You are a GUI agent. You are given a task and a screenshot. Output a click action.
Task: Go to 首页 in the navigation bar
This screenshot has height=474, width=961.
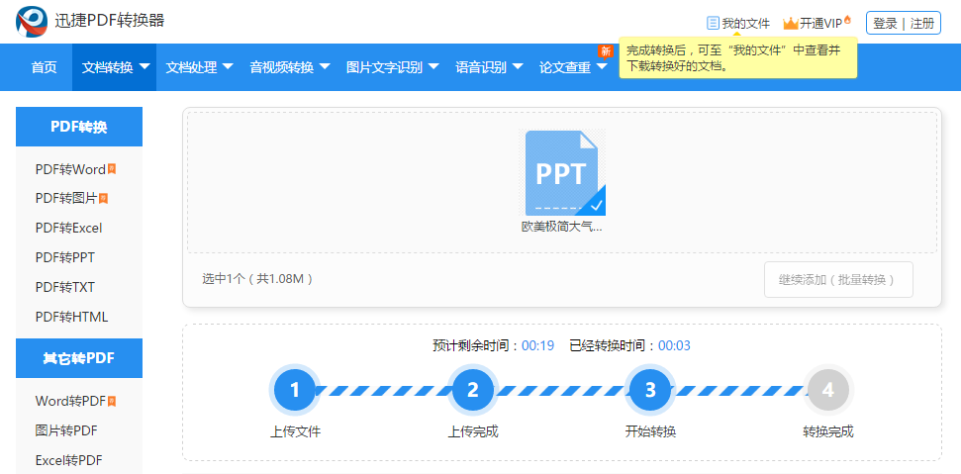[x=45, y=67]
